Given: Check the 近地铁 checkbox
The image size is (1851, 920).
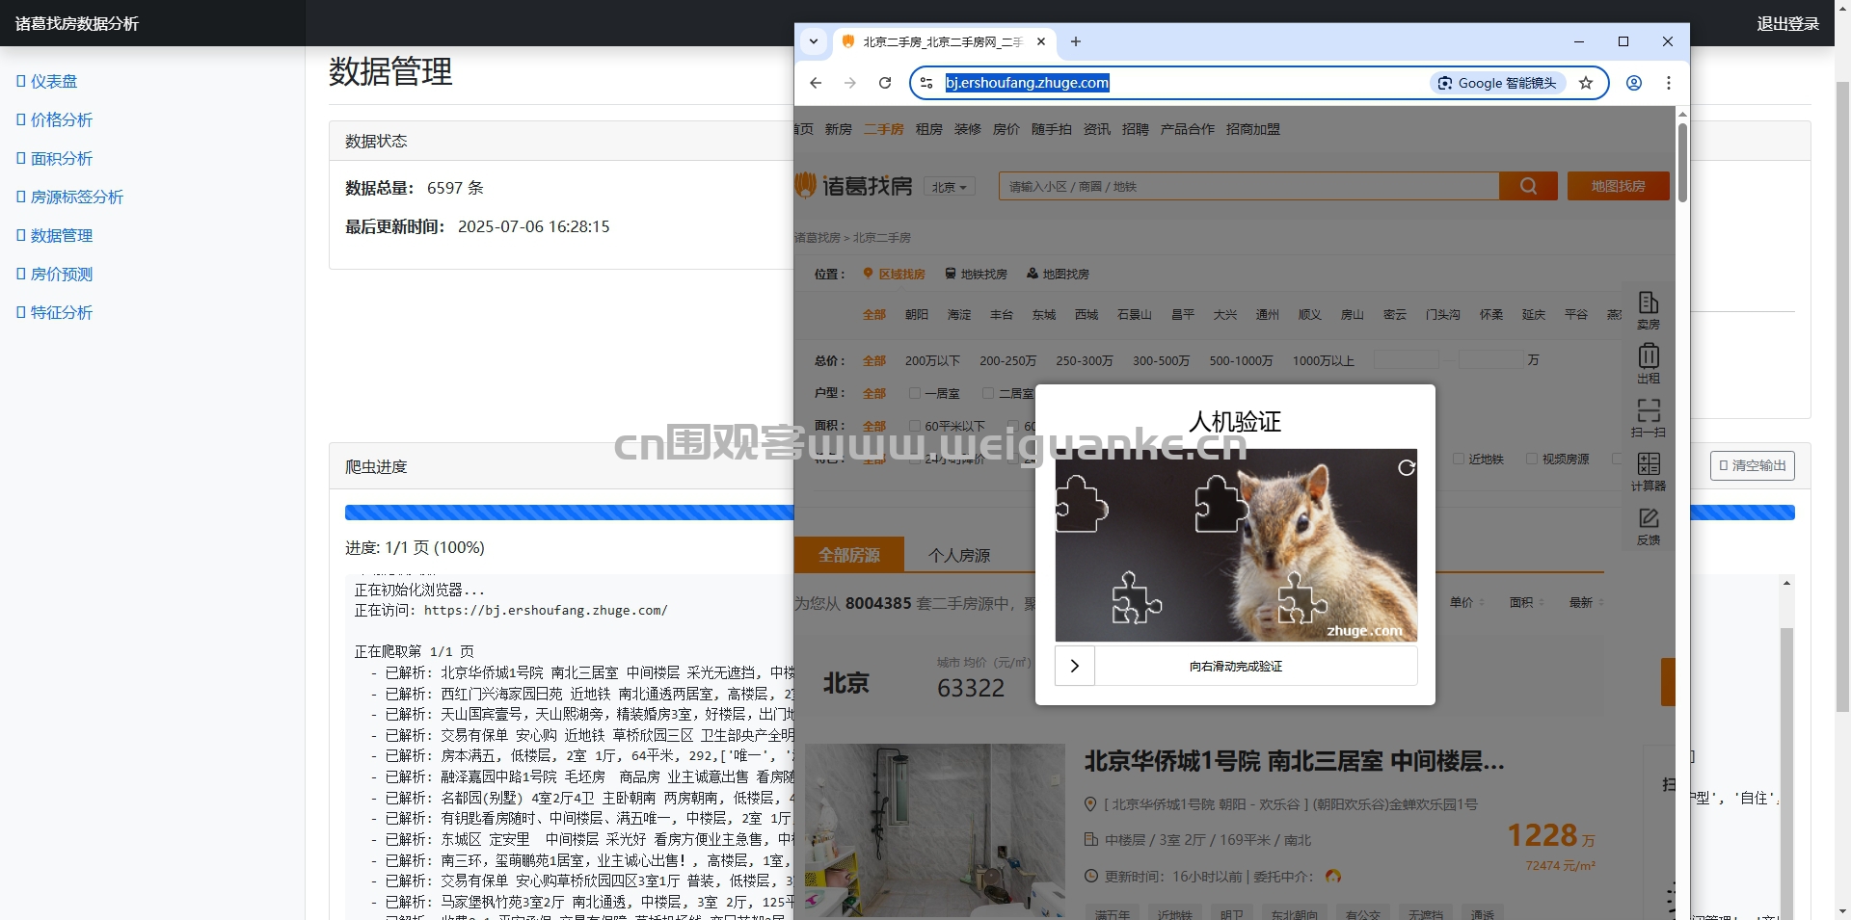Looking at the screenshot, I should click(1459, 459).
